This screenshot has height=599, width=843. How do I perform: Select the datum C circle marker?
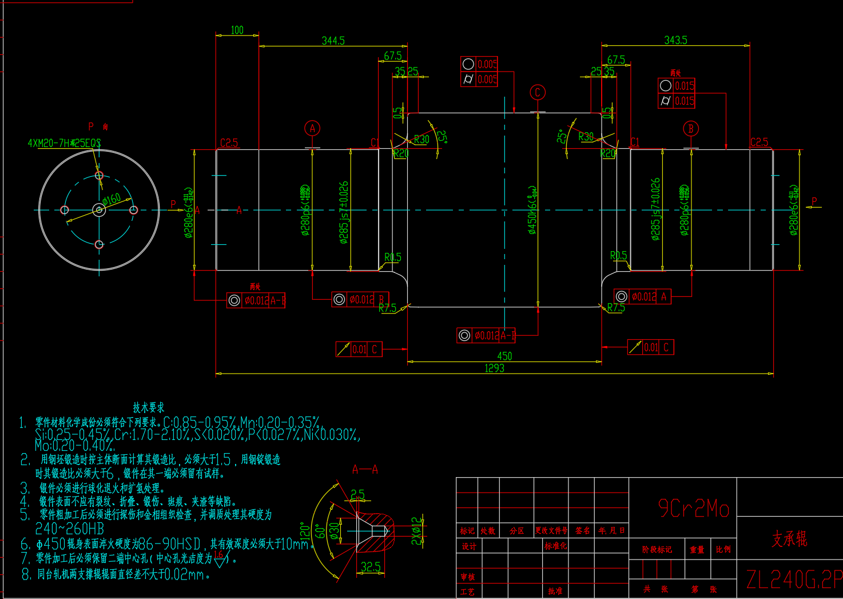click(x=538, y=93)
